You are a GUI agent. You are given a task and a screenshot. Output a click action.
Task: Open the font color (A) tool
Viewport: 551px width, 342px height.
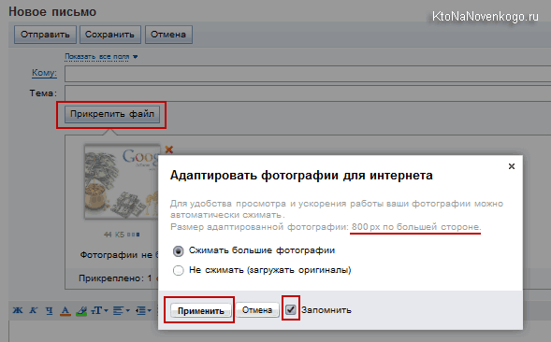coord(65,311)
